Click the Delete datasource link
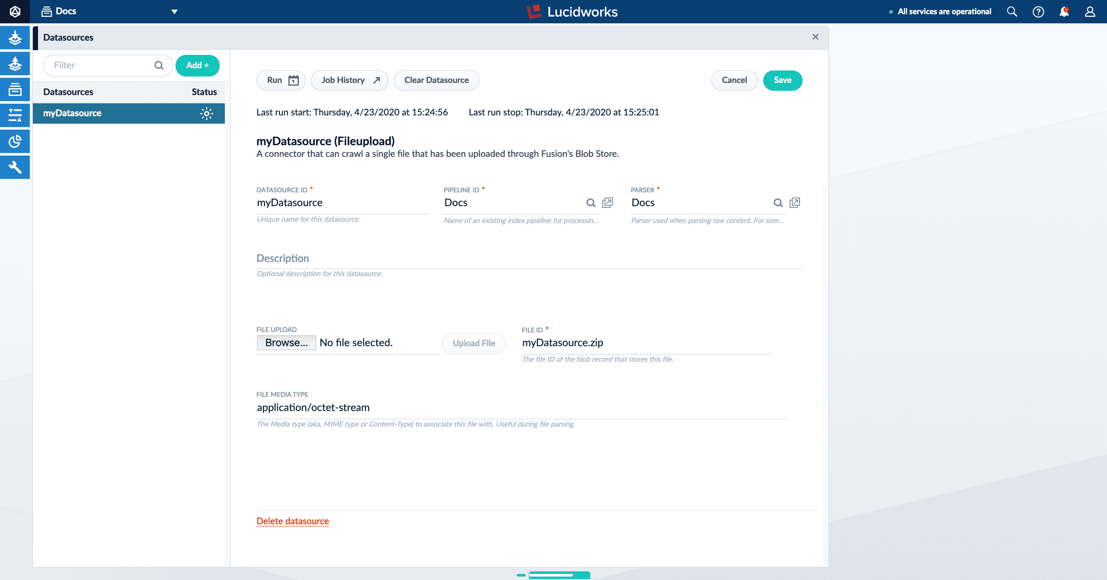Image resolution: width=1107 pixels, height=580 pixels. coord(293,521)
